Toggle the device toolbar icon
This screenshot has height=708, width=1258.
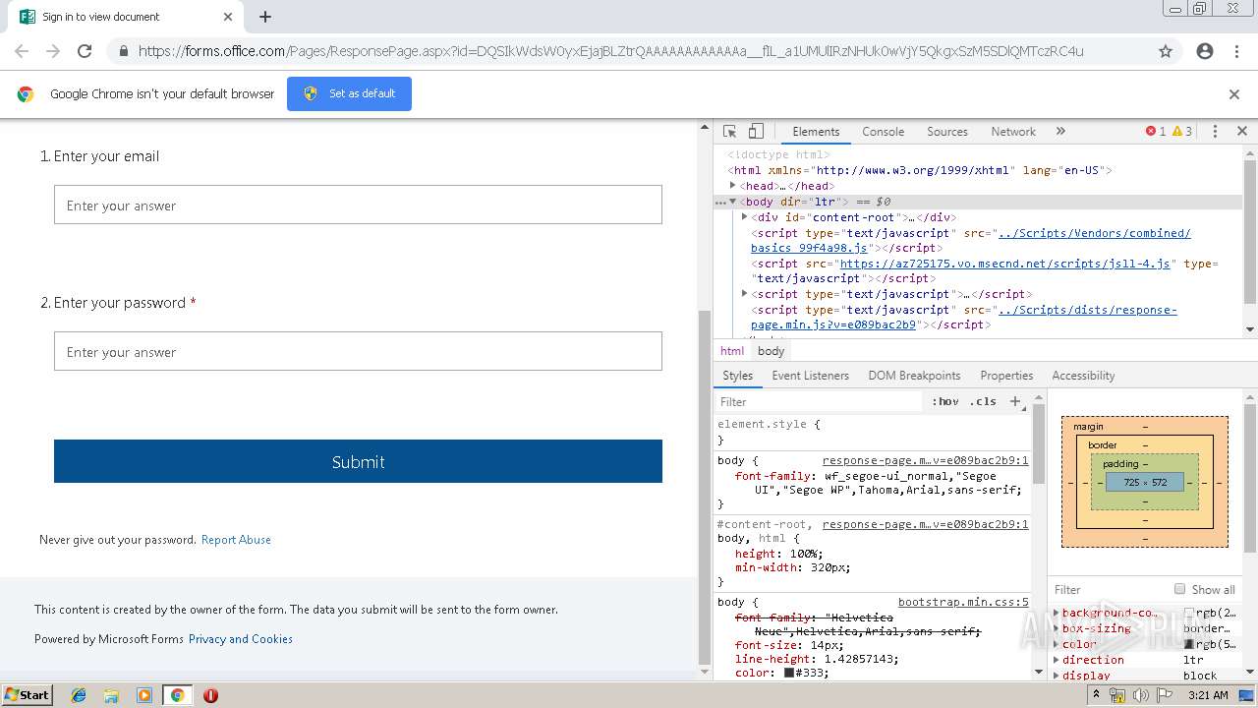756,131
